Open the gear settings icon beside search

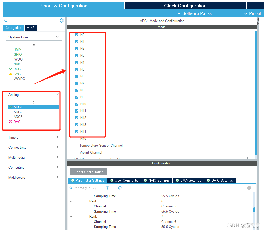62,21
